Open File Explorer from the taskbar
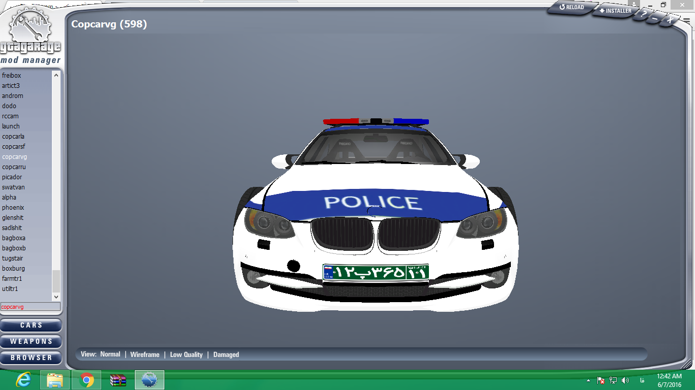Viewport: 695px width, 390px height. (x=55, y=380)
